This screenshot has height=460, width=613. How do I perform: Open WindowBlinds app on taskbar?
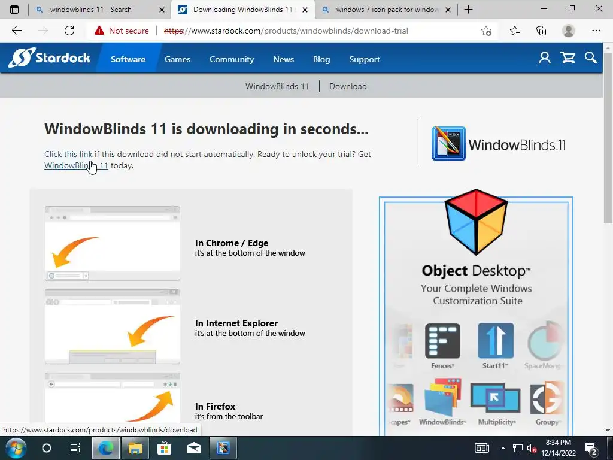223,448
